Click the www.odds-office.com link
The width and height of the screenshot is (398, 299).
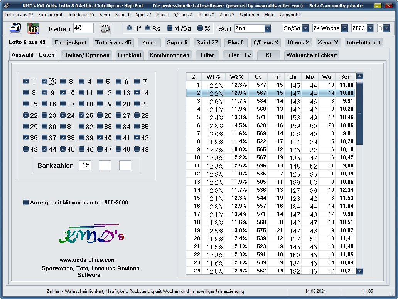[88, 260]
